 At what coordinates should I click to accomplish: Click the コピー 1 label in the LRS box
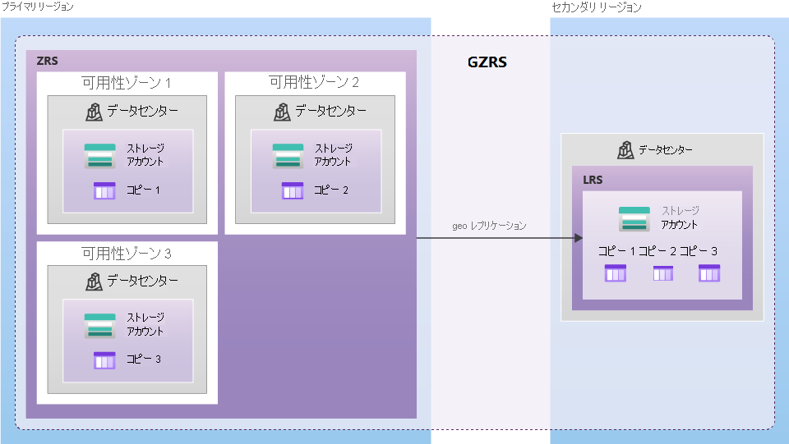(617, 250)
